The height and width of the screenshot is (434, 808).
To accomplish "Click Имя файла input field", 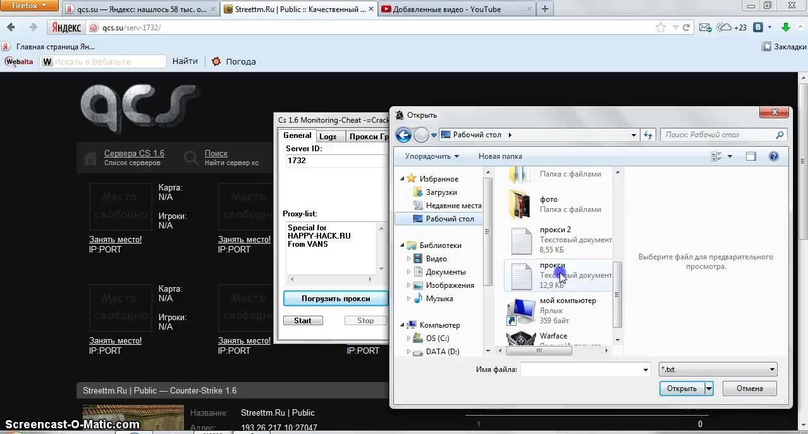I will coord(580,369).
